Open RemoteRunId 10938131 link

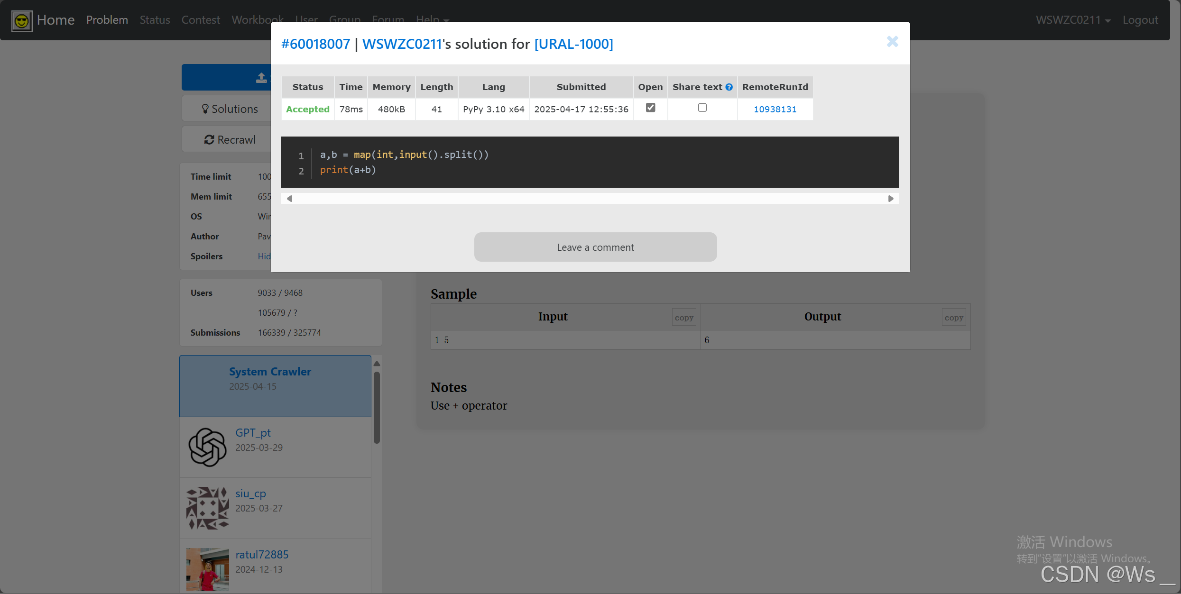coord(775,110)
